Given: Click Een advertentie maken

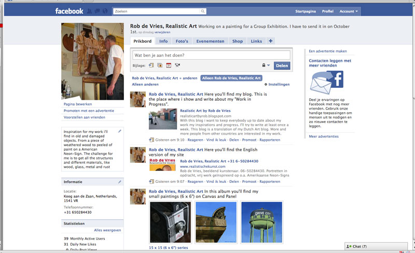Looking at the screenshot, I should point(328,51).
